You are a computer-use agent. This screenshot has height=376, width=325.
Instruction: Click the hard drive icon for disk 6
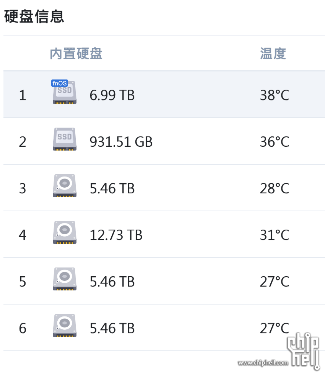click(x=64, y=326)
